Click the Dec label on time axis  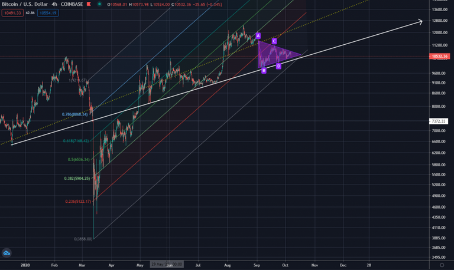pos(343,265)
